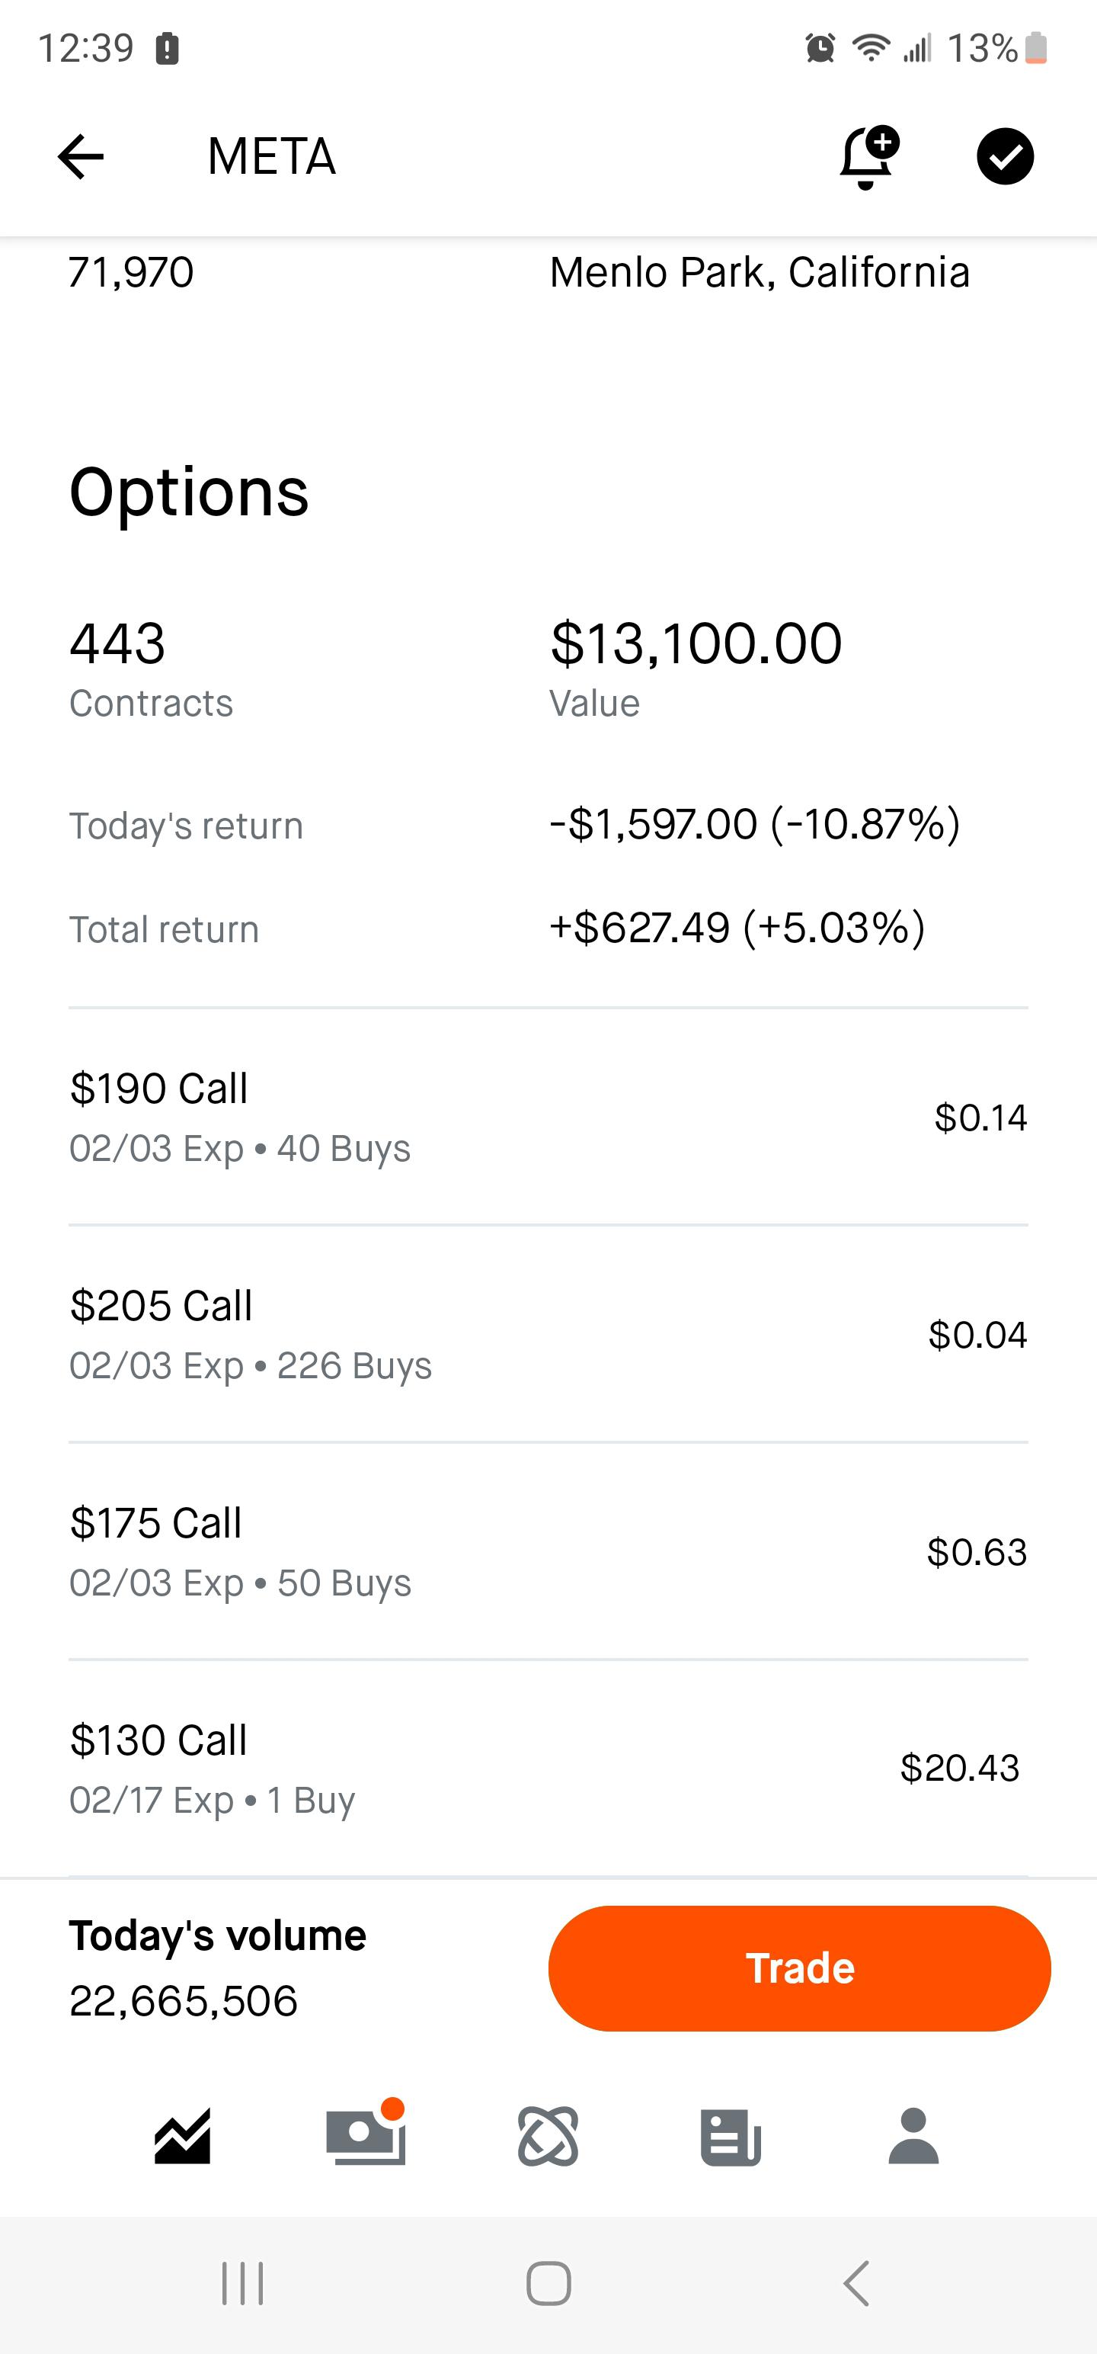Tap the Total return value

click(x=737, y=928)
